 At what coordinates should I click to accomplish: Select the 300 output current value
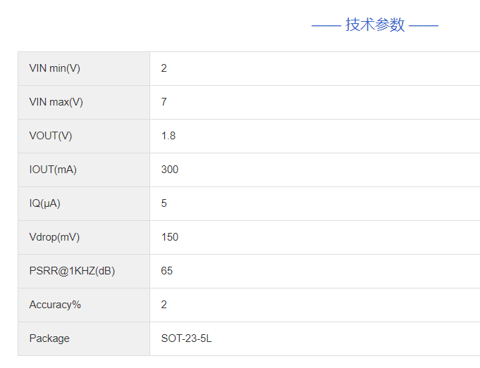point(170,170)
